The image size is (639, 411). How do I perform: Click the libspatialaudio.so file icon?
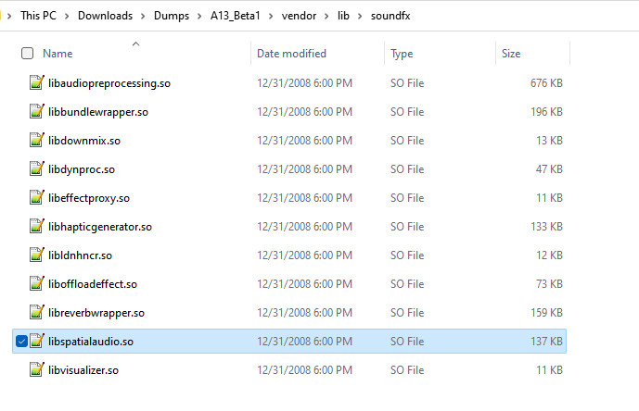click(37, 341)
